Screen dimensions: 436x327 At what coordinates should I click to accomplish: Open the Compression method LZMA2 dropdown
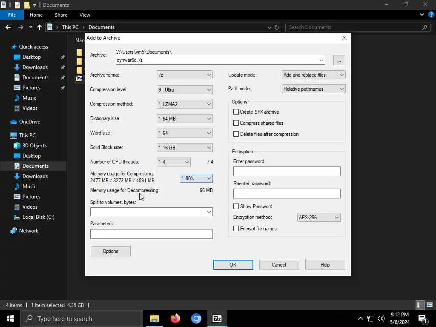[185, 104]
